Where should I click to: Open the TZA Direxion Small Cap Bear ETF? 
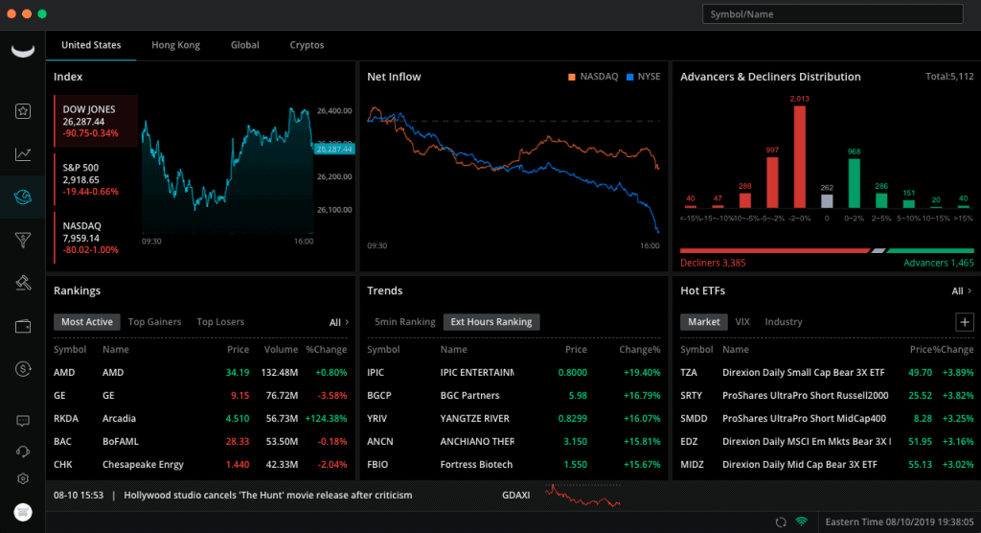[827, 373]
